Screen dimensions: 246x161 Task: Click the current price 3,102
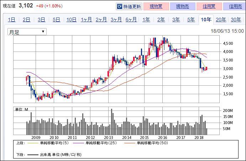tap(26, 6)
